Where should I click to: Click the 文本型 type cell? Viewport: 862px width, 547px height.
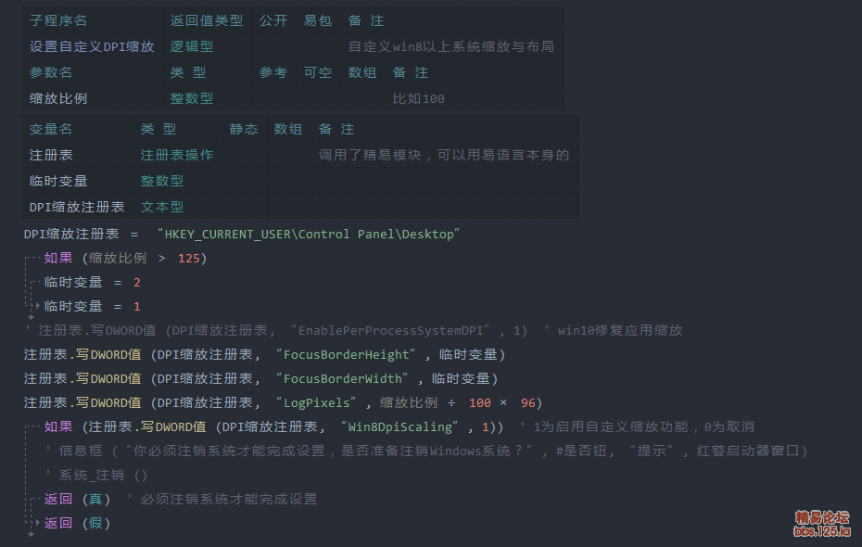[x=162, y=207]
